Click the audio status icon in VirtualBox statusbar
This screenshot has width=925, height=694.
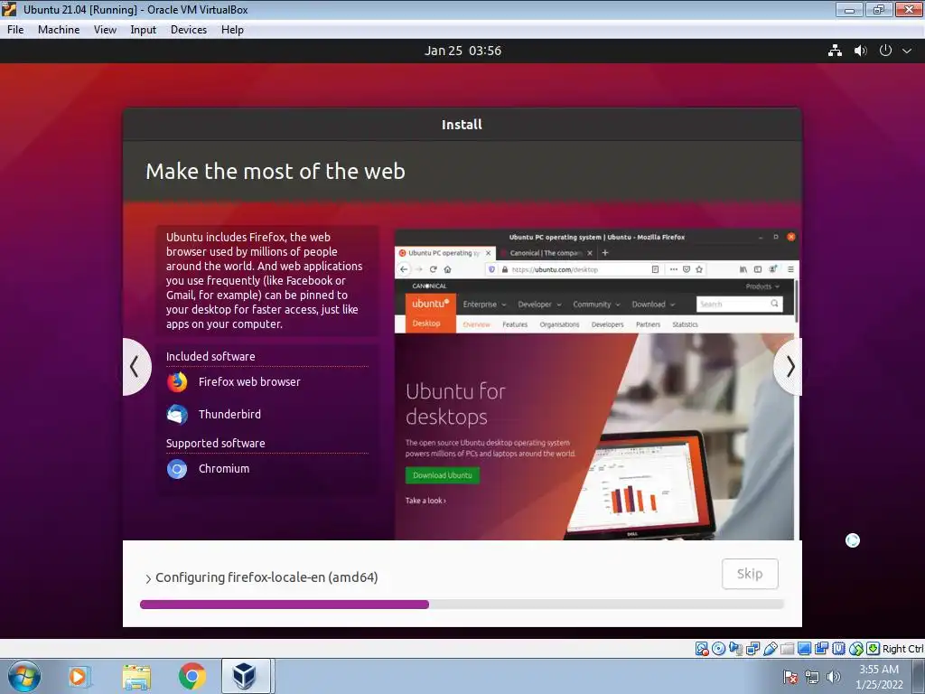(735, 649)
